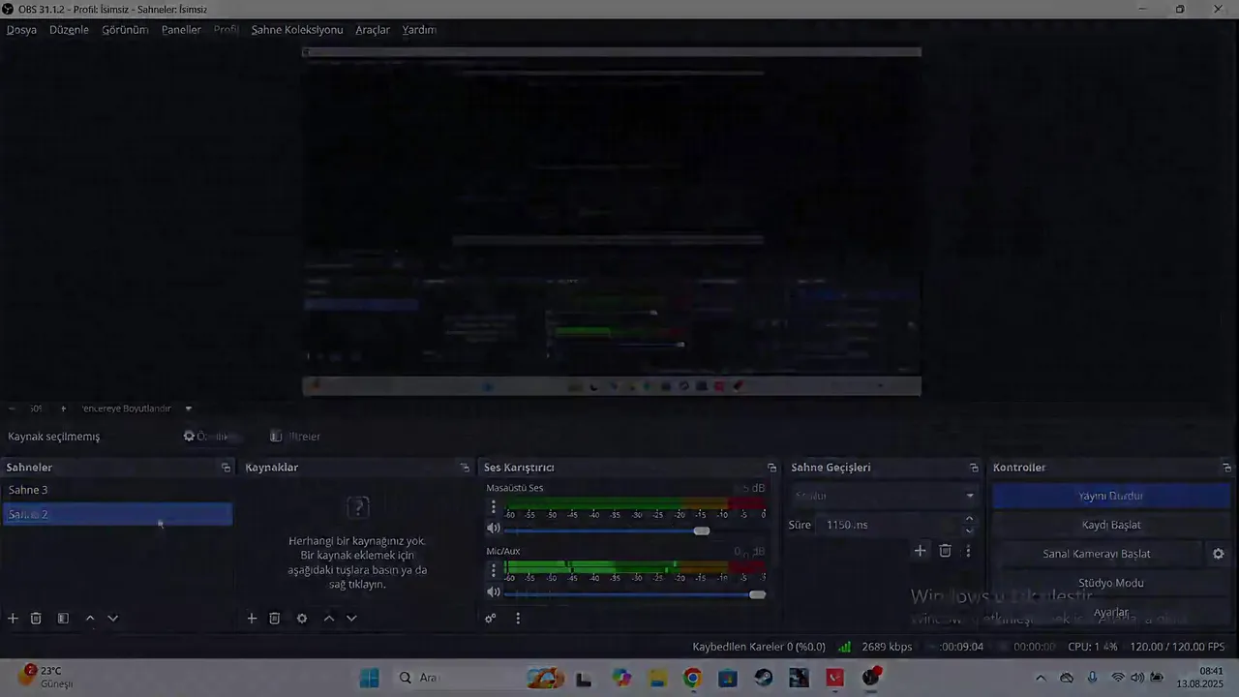The height and width of the screenshot is (697, 1239).
Task: Open Özellikler button in source toolbar
Action: click(209, 437)
